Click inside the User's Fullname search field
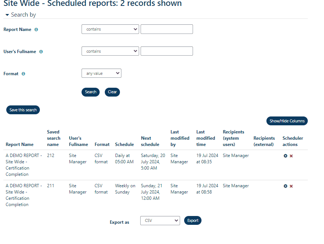324x244 pixels. point(166,51)
